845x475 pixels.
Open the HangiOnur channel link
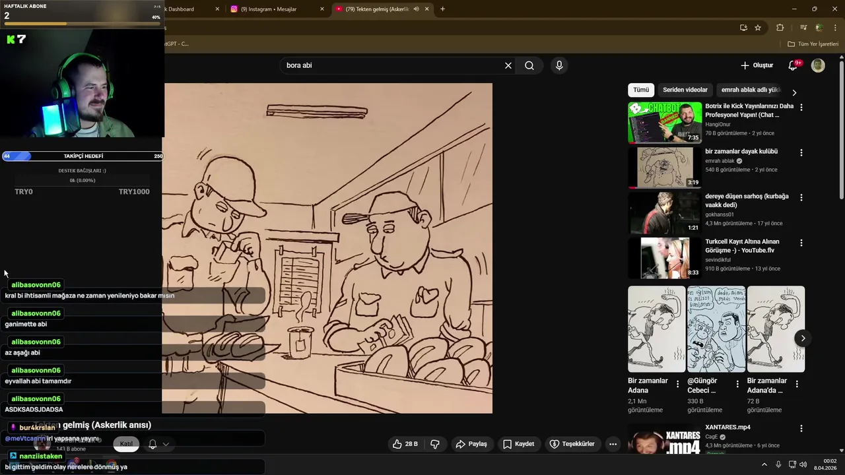[719, 124]
